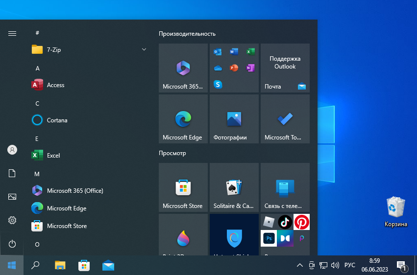417x275 pixels.
Task: Open the Фотографии tile
Action: 234,119
